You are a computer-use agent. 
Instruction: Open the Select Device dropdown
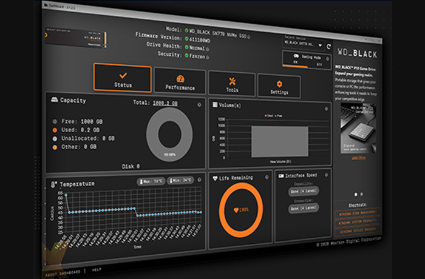pyautogui.click(x=303, y=44)
